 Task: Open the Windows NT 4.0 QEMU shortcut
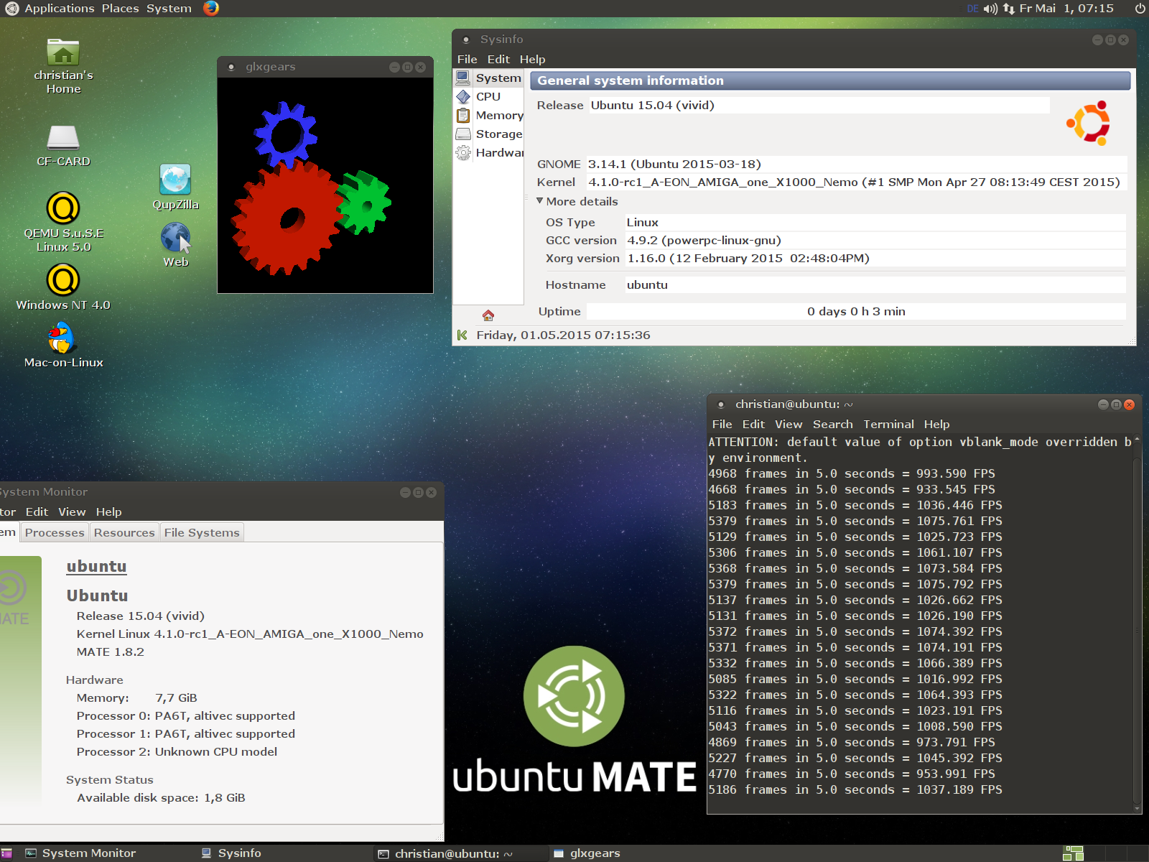(x=63, y=280)
